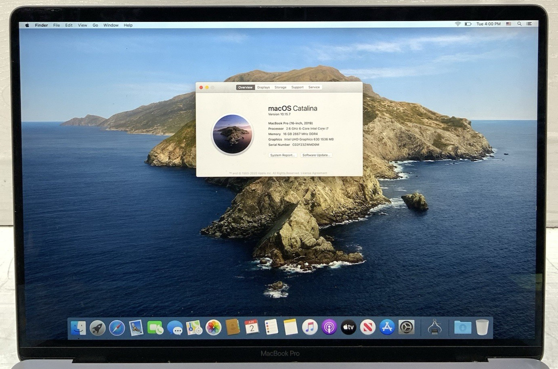
Task: Switch to the Displays tab
Action: coord(263,87)
